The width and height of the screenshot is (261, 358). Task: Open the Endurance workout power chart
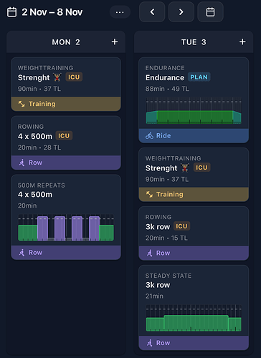click(x=194, y=111)
